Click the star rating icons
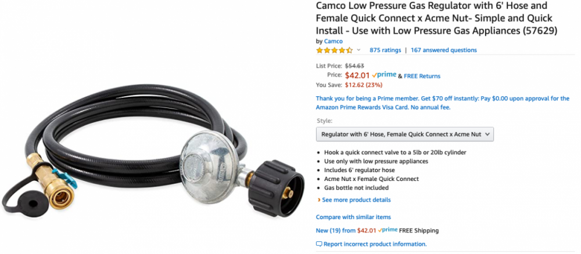The image size is (581, 254). click(334, 50)
